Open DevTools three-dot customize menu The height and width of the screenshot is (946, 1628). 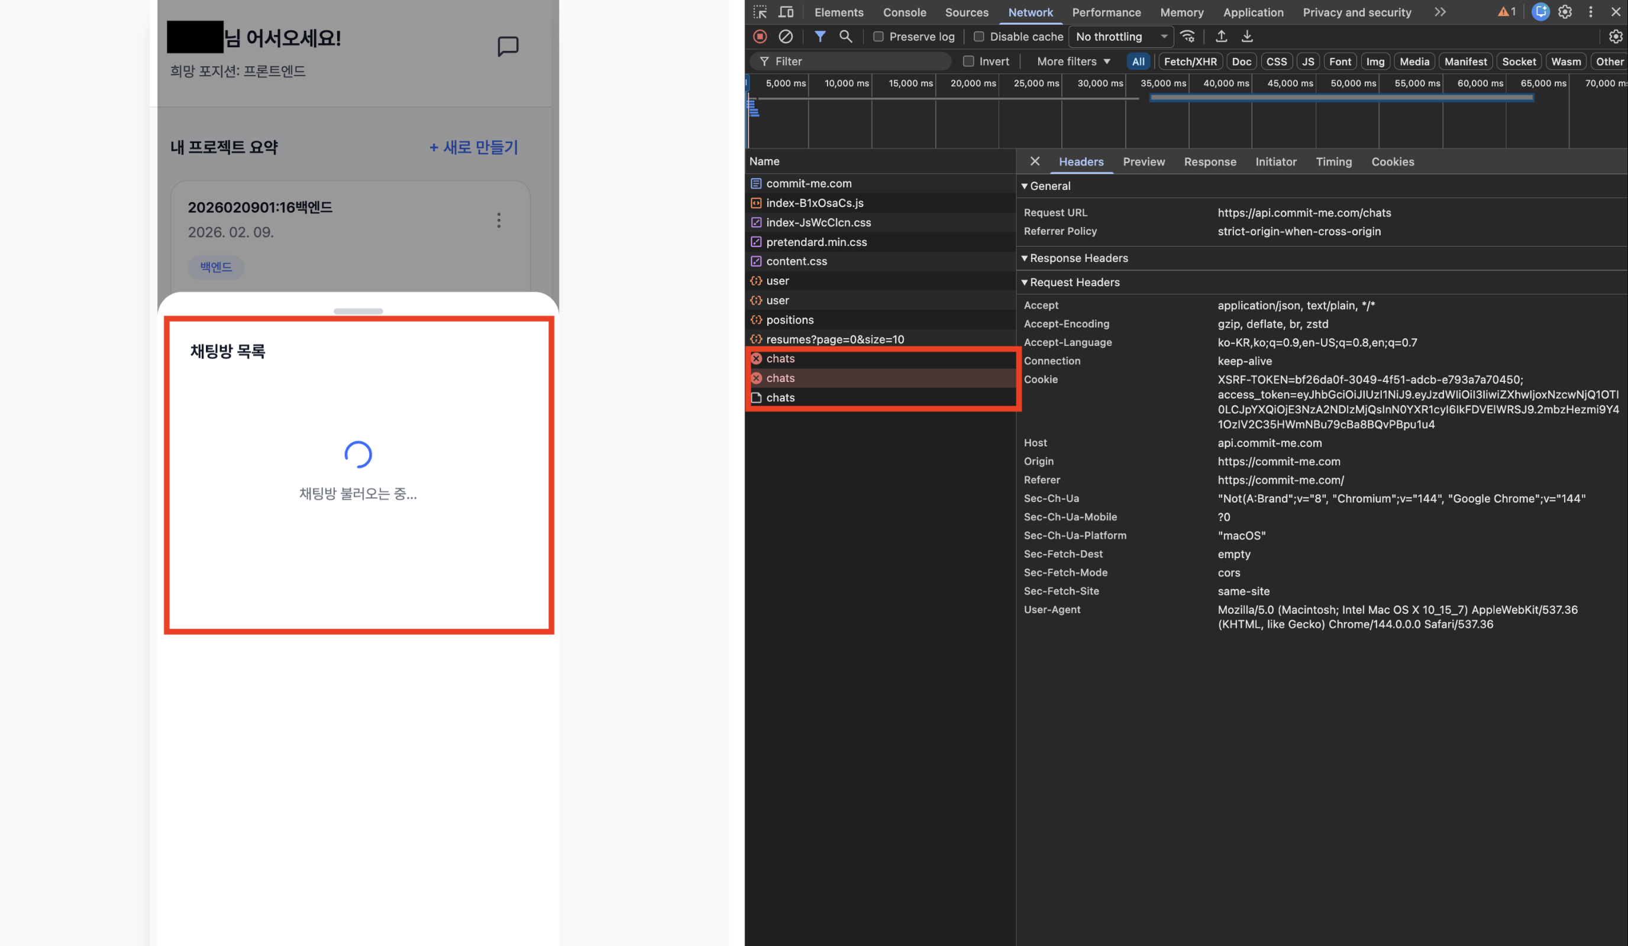(x=1591, y=12)
